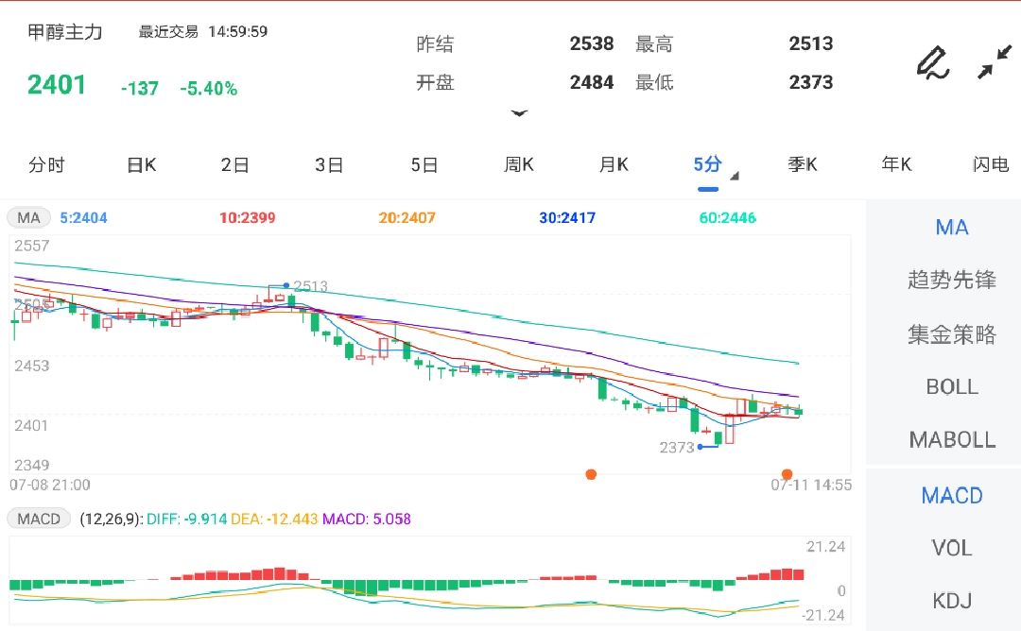Select MA in the indicator sidebar

[x=952, y=227]
